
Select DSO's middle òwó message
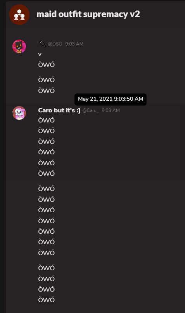[x=47, y=79]
